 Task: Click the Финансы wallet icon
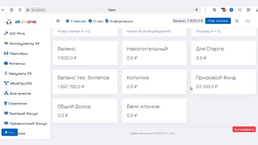[x=6, y=63]
